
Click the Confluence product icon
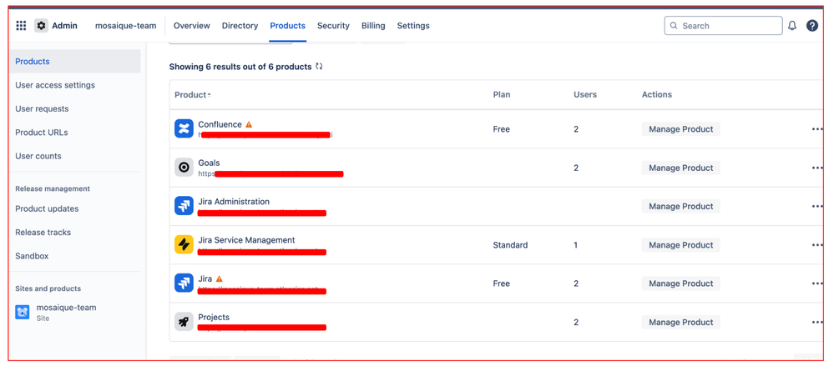coord(184,128)
